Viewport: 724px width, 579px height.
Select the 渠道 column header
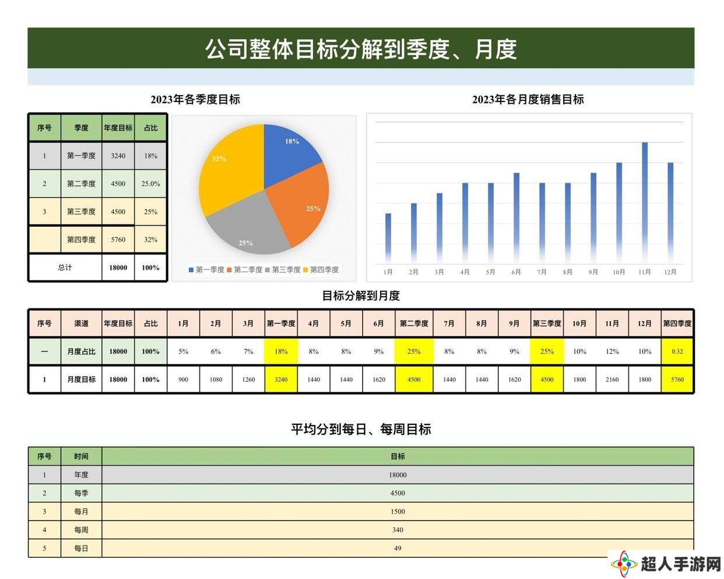(x=81, y=324)
